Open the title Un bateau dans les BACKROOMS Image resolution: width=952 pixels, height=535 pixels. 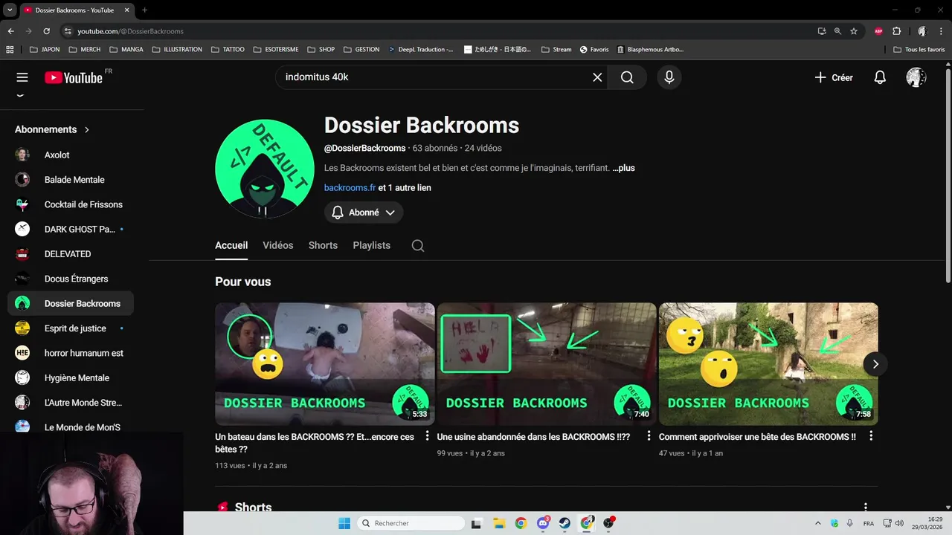pyautogui.click(x=315, y=443)
